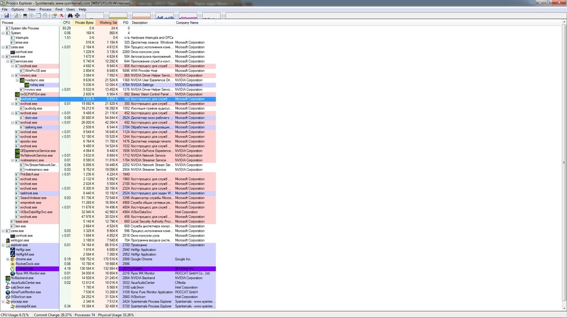Open System Information from the toolbar

click(25, 15)
